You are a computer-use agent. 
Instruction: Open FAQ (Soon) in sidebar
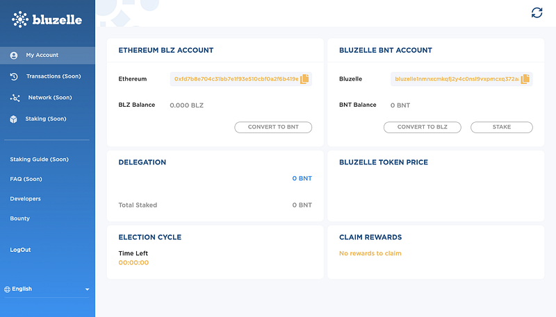point(26,179)
